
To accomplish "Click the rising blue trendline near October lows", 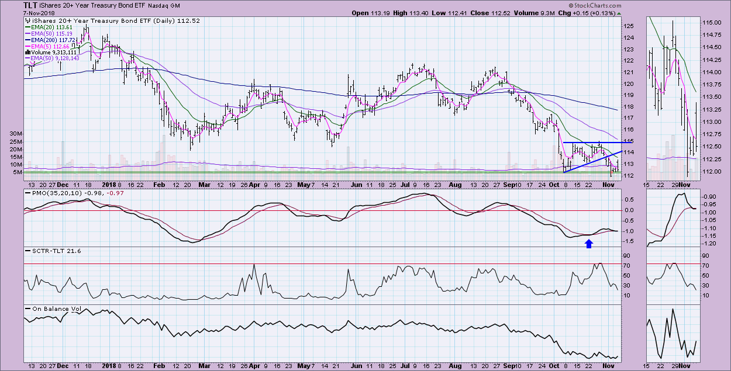I will [591, 162].
